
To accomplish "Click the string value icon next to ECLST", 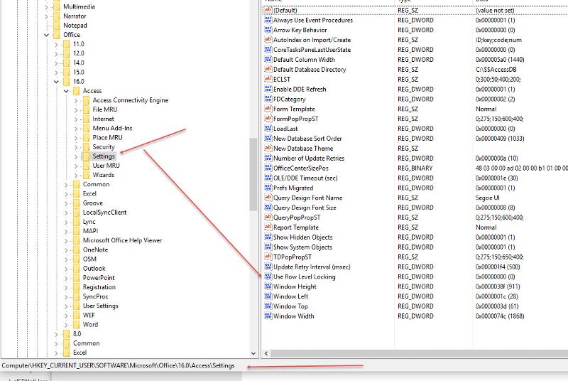I will [268, 80].
